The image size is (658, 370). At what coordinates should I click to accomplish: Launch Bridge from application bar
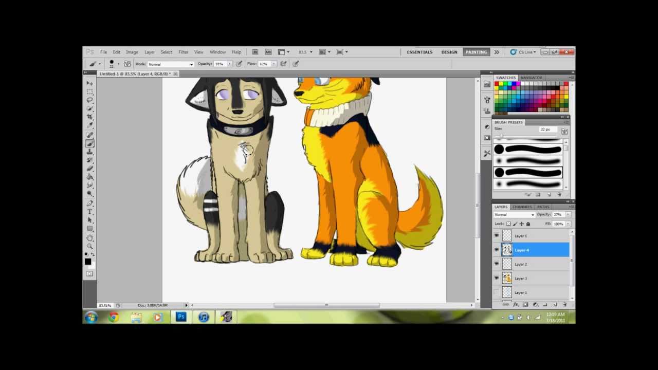pyautogui.click(x=254, y=52)
